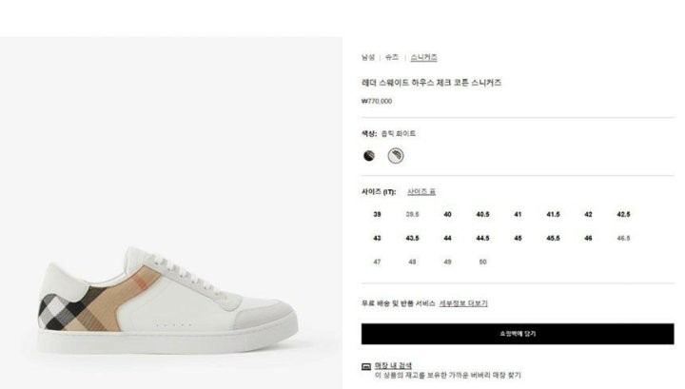Pick size 41
The image size is (685, 389).
[x=518, y=214]
